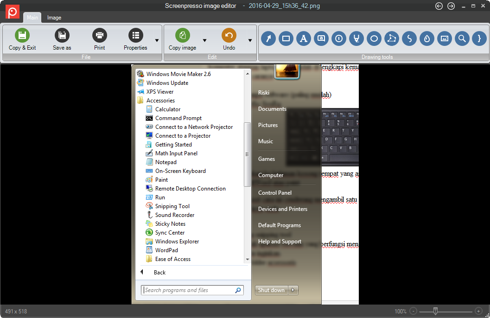
Task: Switch to the Main ribbon tab
Action: (x=32, y=18)
